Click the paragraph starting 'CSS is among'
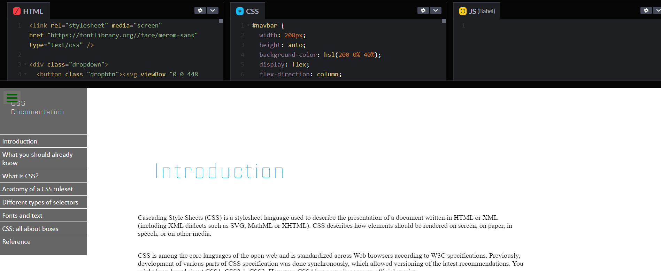The image size is (661, 271). (331, 262)
